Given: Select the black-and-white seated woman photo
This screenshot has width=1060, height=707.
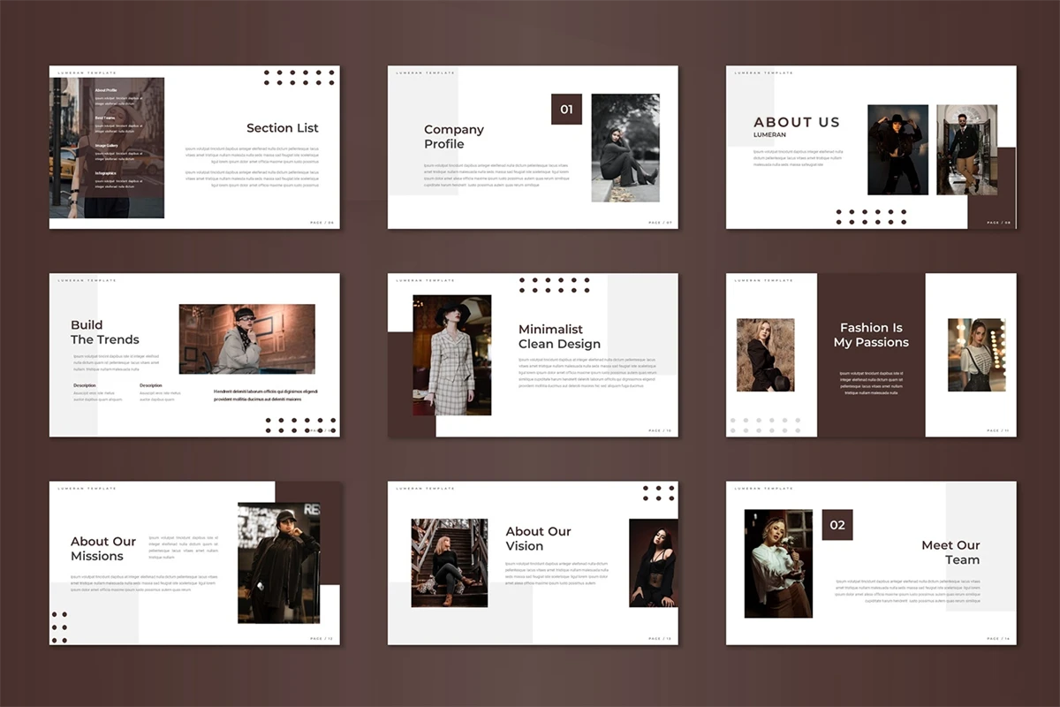Looking at the screenshot, I should 625,148.
